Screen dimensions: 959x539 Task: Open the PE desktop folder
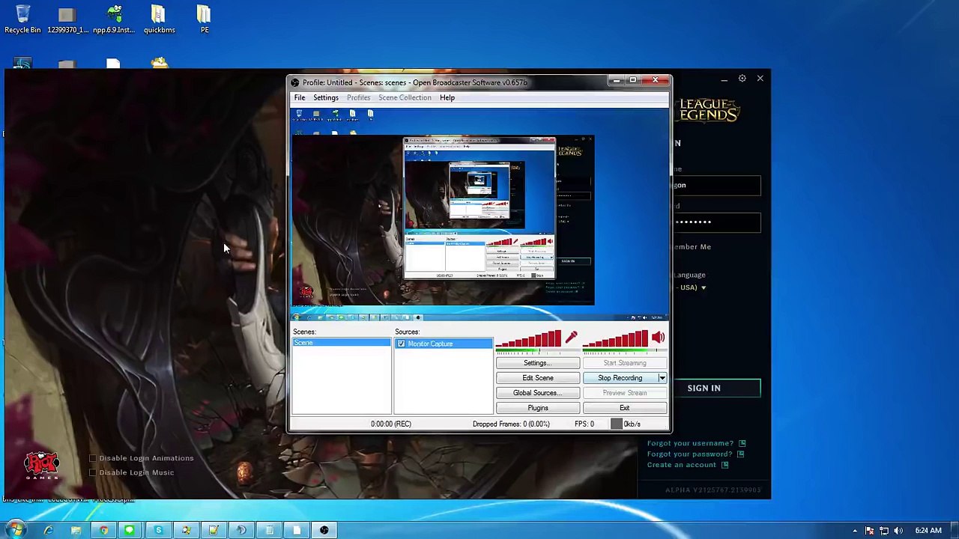pyautogui.click(x=205, y=19)
